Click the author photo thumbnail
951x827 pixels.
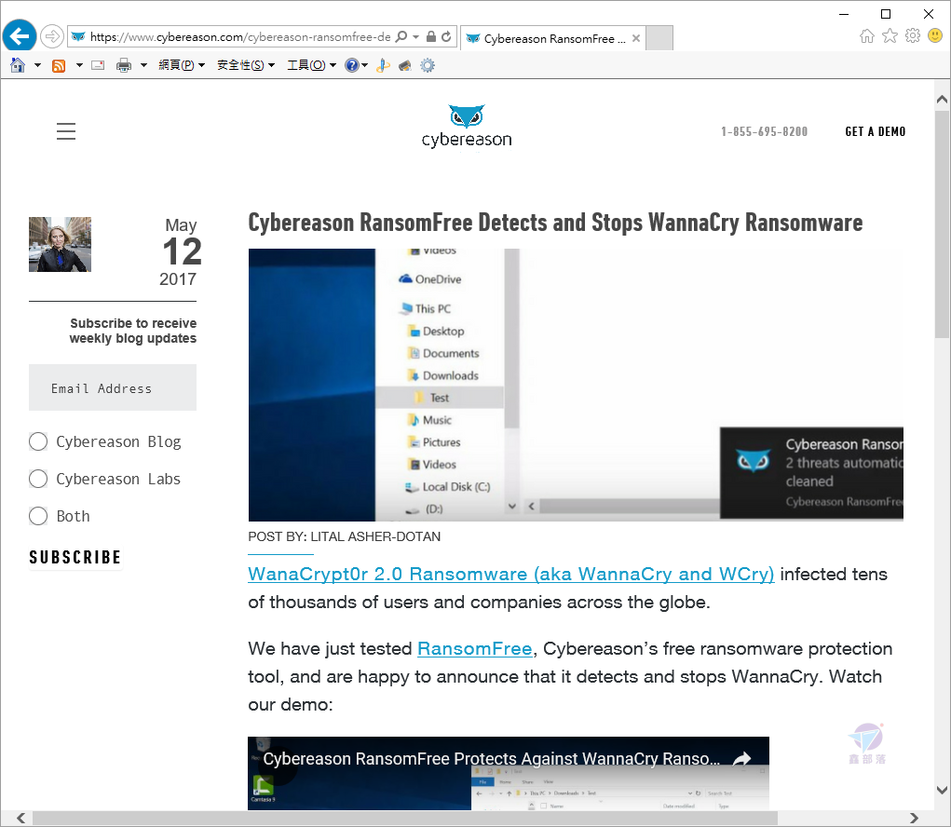click(60, 244)
